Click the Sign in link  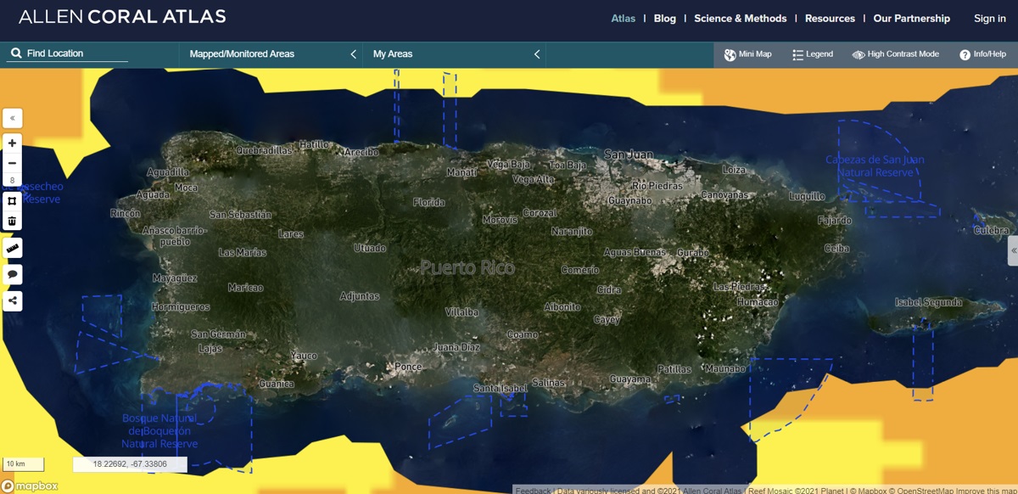(x=989, y=19)
